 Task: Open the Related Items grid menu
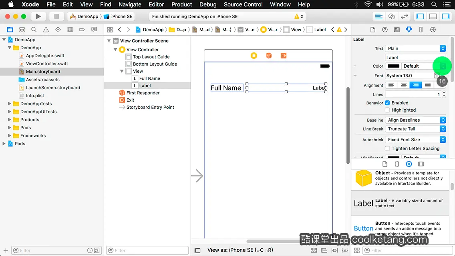click(x=110, y=30)
